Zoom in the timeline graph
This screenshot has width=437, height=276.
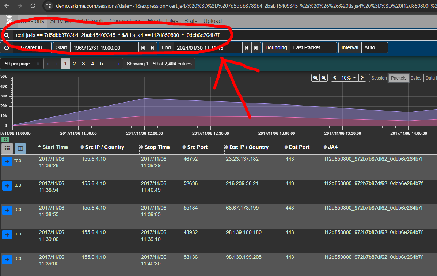(x=324, y=78)
